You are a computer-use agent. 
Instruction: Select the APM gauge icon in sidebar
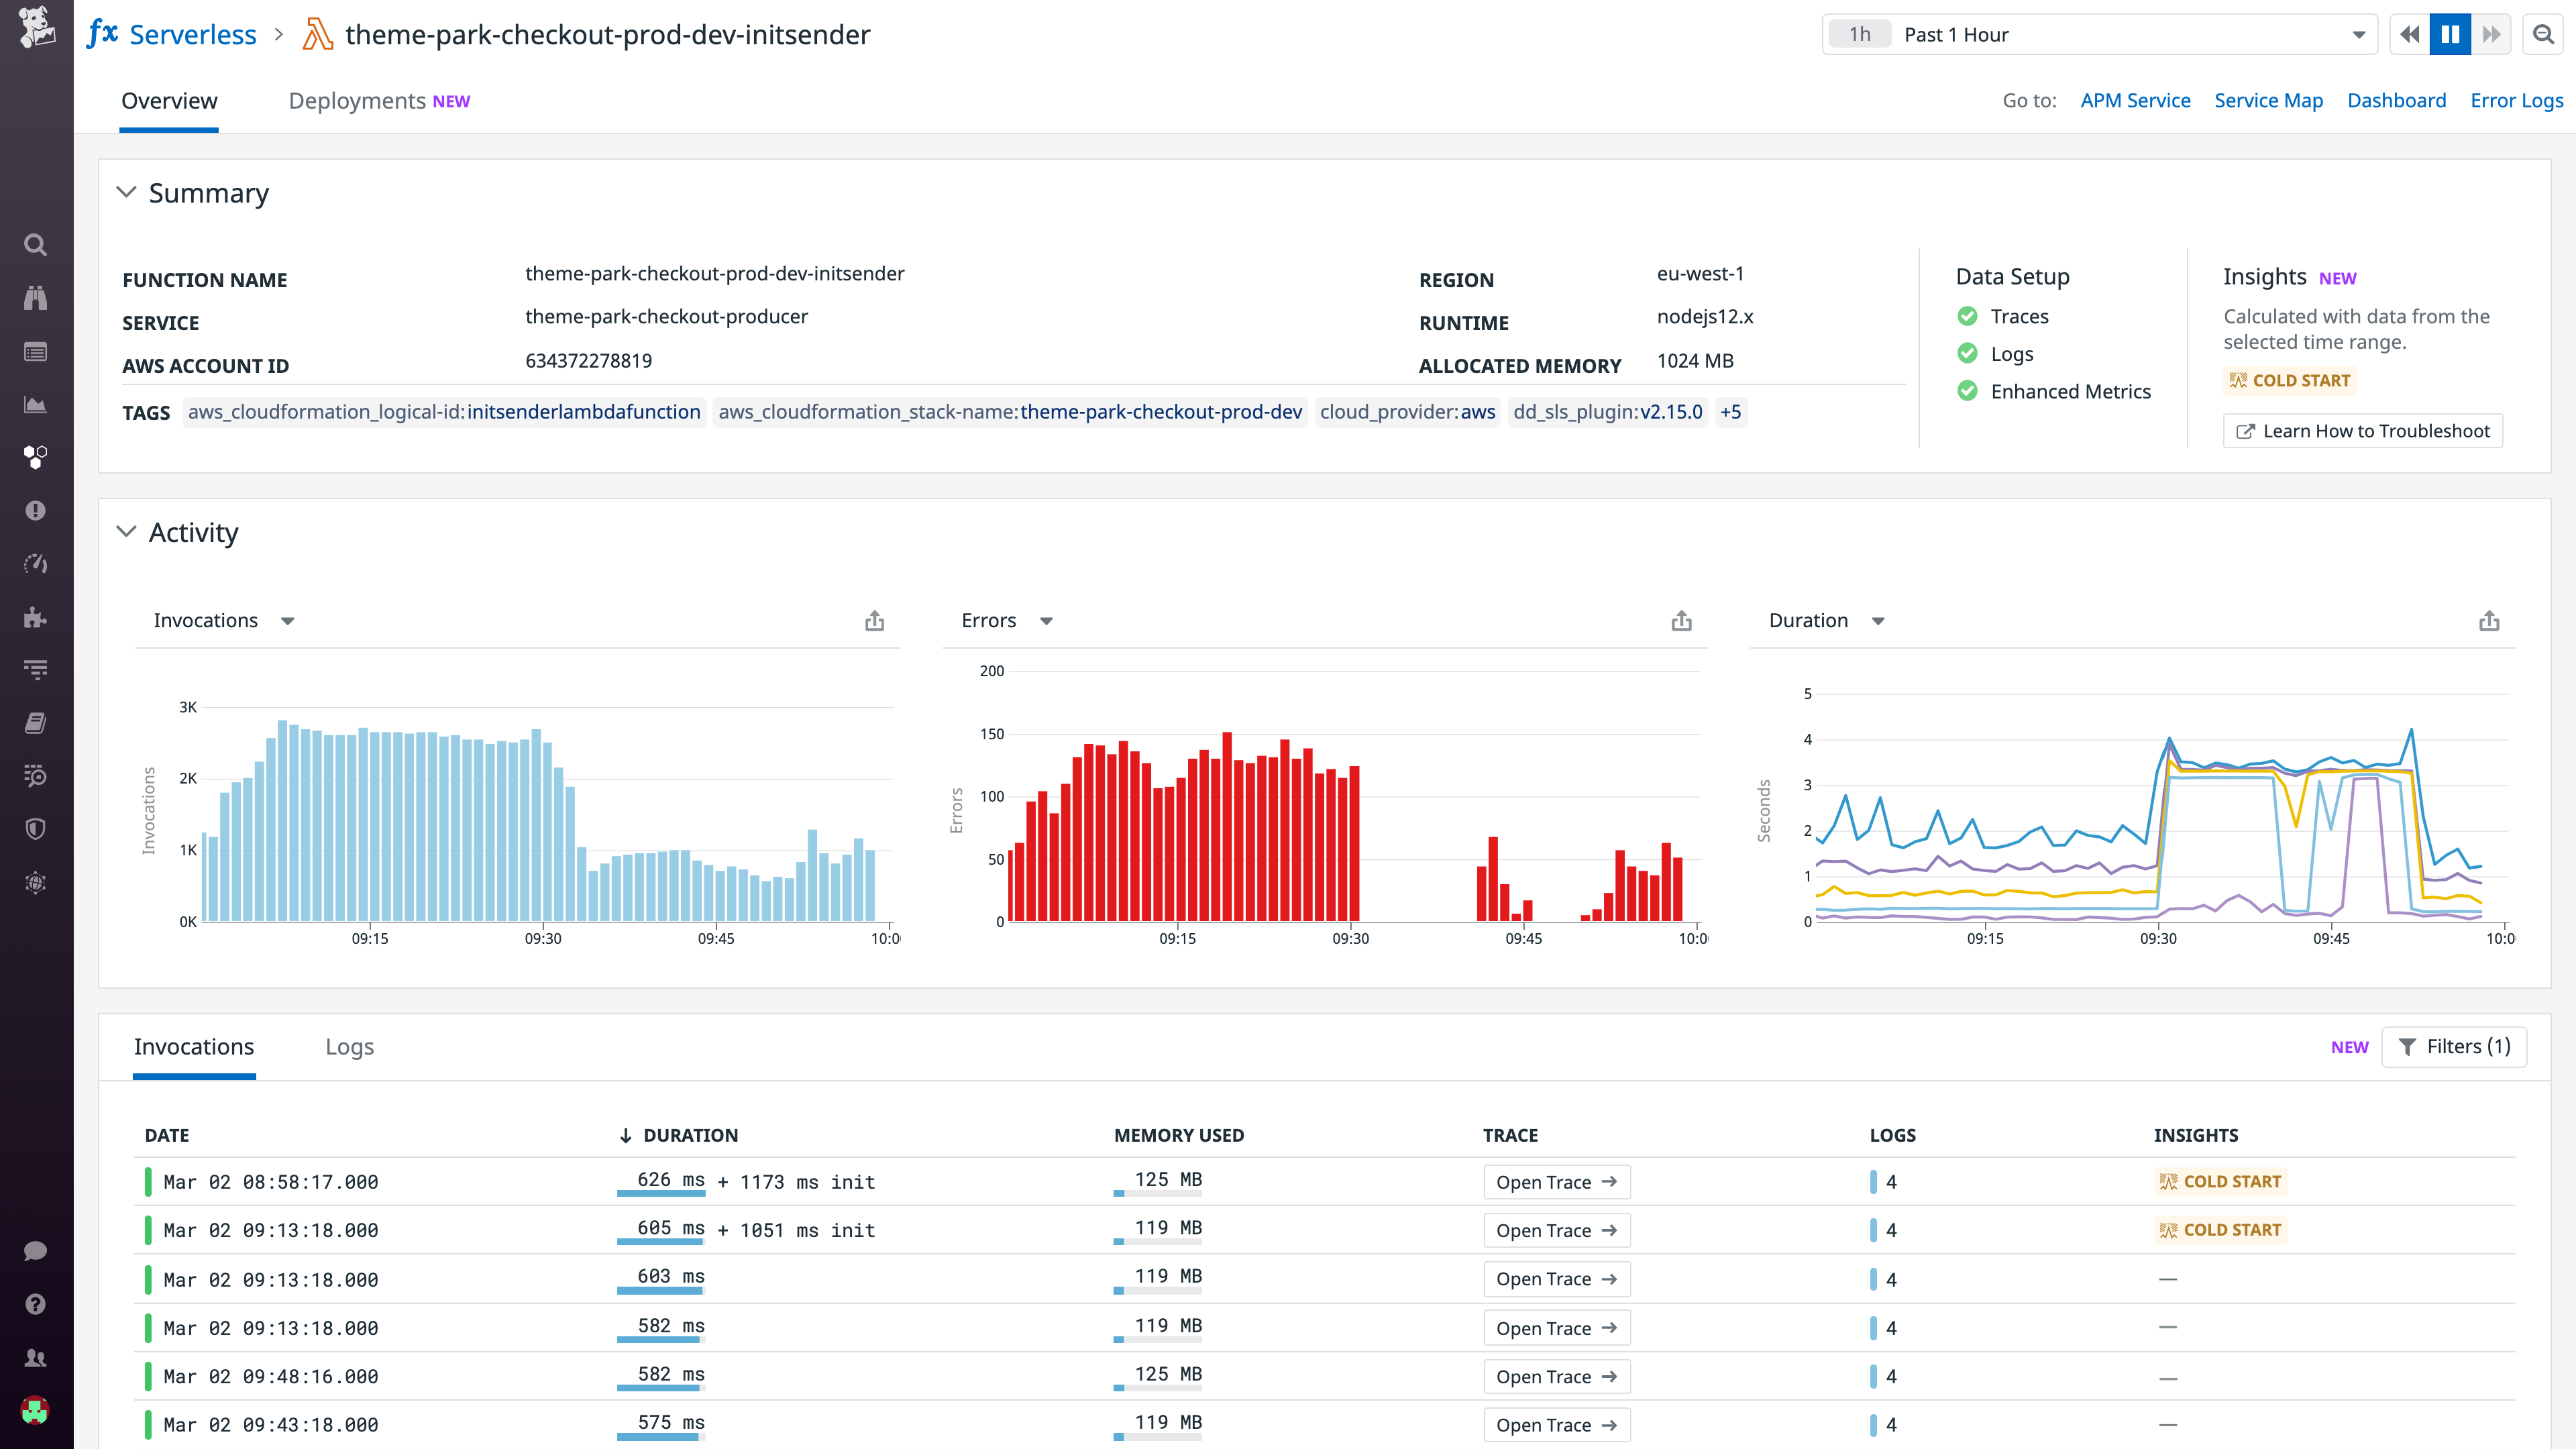[35, 563]
